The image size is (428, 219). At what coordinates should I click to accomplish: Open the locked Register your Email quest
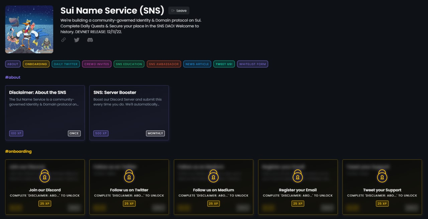click(x=298, y=187)
